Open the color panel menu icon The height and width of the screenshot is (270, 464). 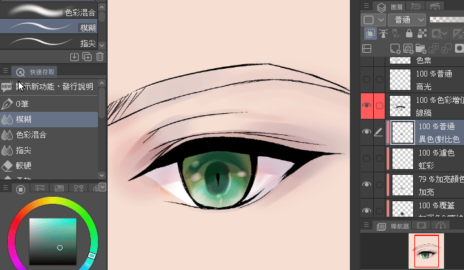[x=5, y=188]
